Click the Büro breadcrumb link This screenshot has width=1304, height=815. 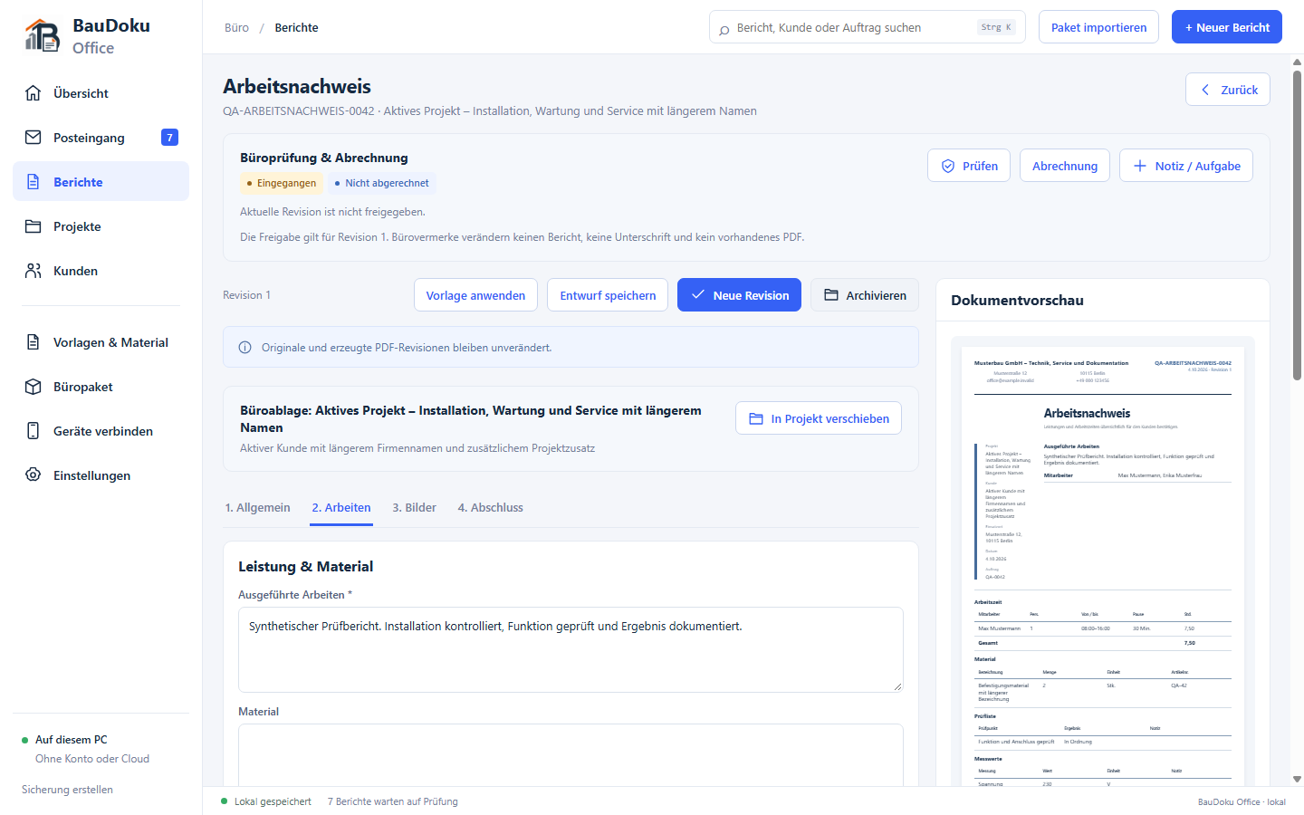tap(236, 28)
